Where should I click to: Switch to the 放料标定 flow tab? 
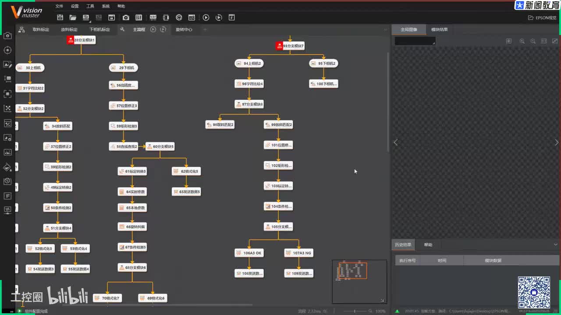(x=69, y=29)
